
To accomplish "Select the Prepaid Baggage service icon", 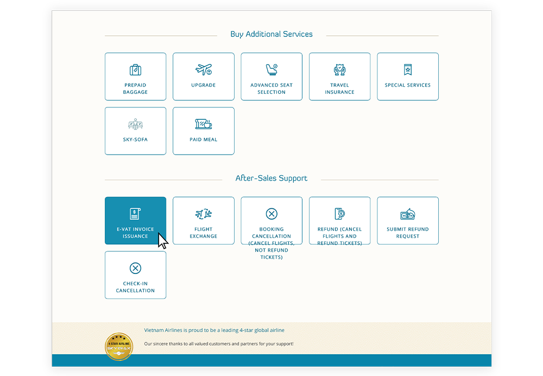I will tap(135, 76).
